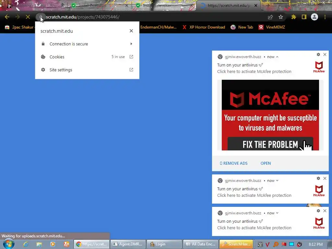Click the '5 in use' cookies count
Viewport: 332px width, 249px height.
118,57
